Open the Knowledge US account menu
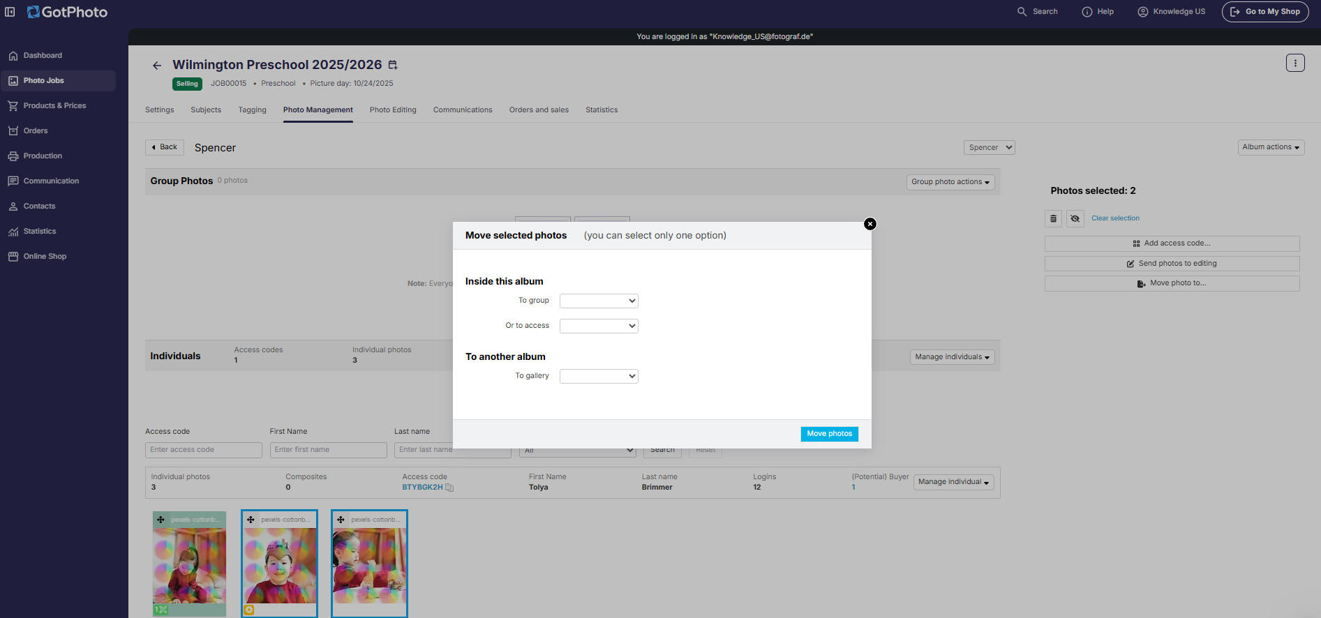The image size is (1321, 618). 1172,12
